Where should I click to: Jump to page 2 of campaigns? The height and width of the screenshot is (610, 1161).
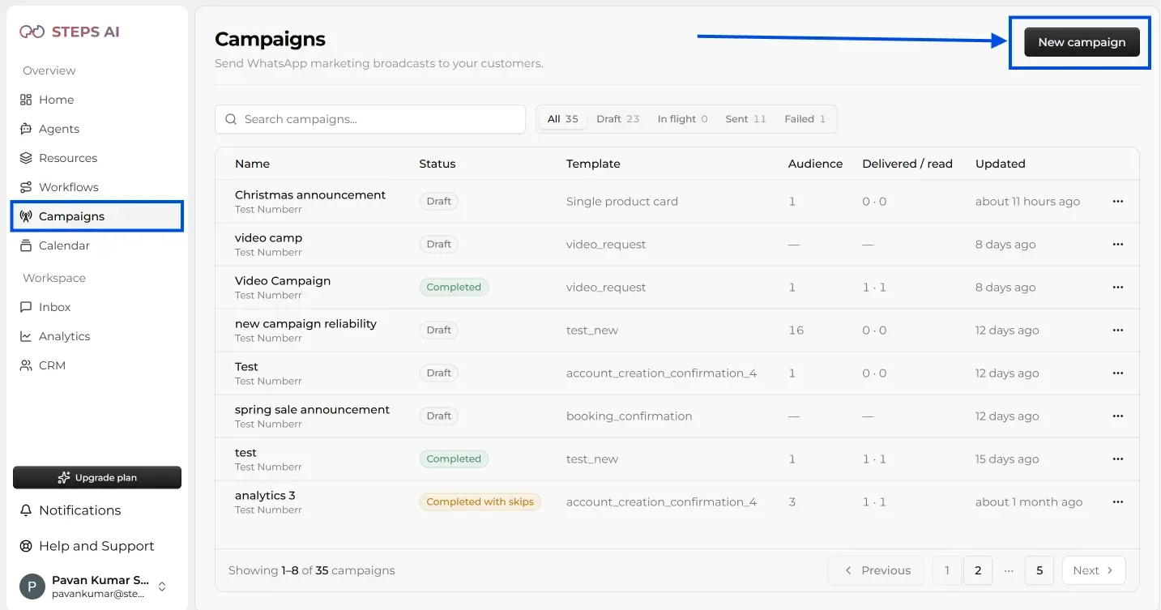pos(978,570)
